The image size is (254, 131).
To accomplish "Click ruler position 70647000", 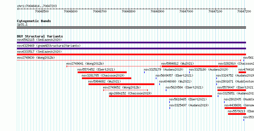I will click(186, 11).
